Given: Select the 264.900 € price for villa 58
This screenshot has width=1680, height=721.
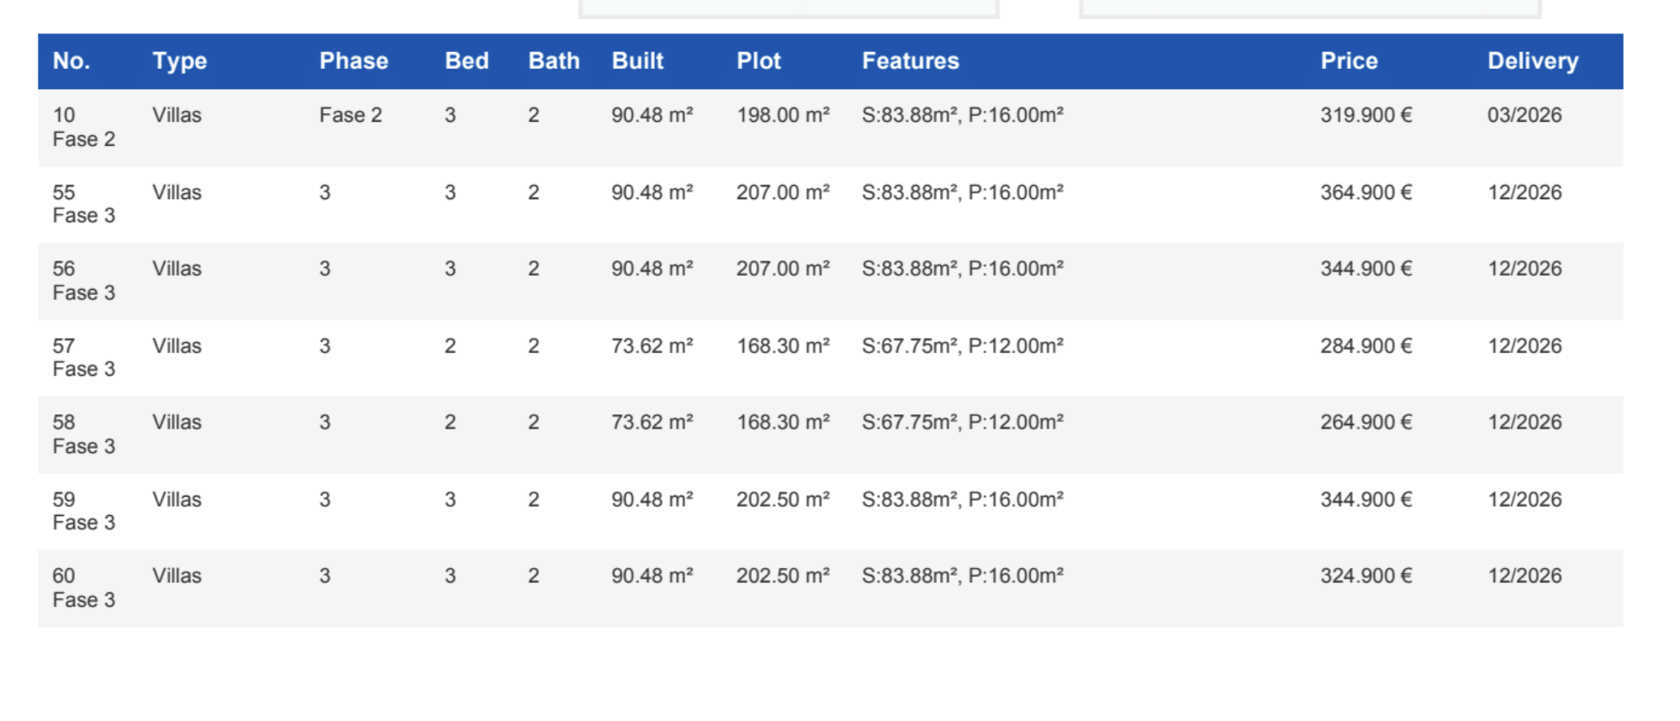Looking at the screenshot, I should (x=1366, y=423).
